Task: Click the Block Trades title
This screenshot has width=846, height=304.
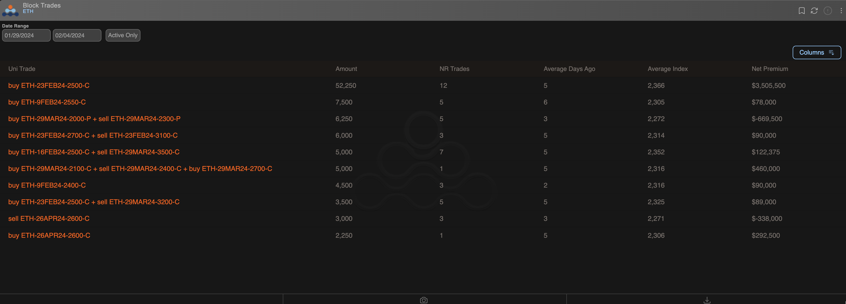Action: pos(42,5)
